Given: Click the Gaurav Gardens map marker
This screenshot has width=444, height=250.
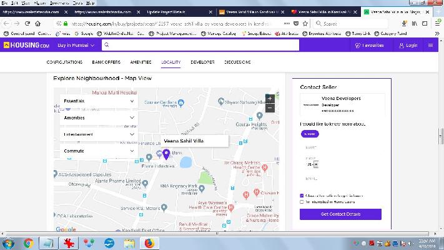Looking at the screenshot, I should tap(181, 102).
